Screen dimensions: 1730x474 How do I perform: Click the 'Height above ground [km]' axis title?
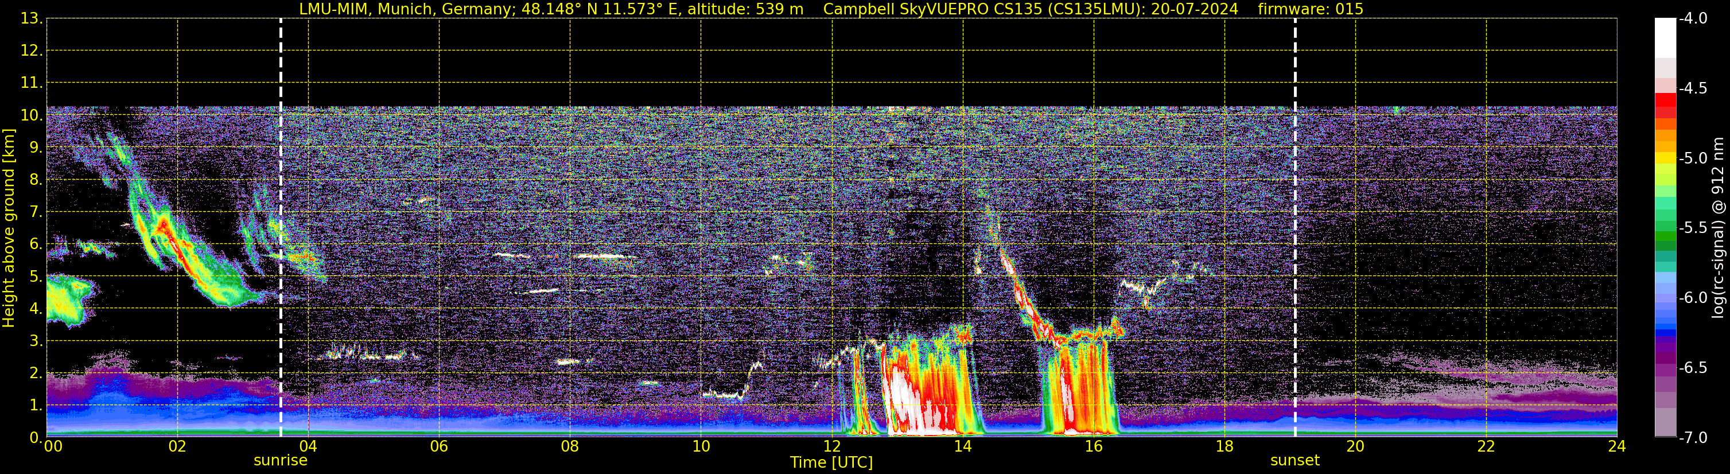pos(9,228)
